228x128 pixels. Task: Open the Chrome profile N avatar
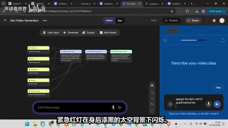coord(203,11)
